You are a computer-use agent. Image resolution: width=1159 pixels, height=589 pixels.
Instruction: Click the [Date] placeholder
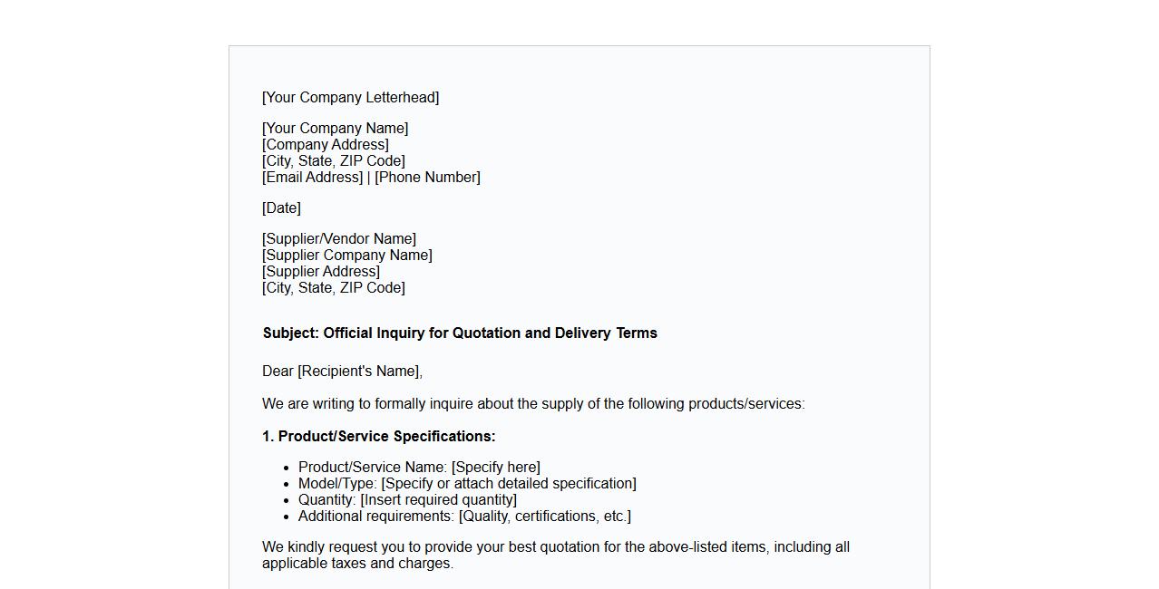click(281, 208)
